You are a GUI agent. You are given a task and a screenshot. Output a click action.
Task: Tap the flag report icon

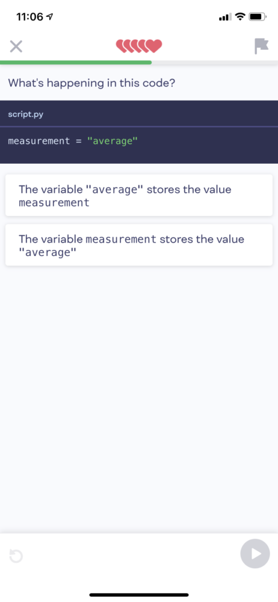(262, 46)
